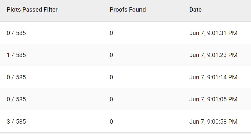
Task: Click the date Jun 7, 9:01:14 PM
Action: 213,77
